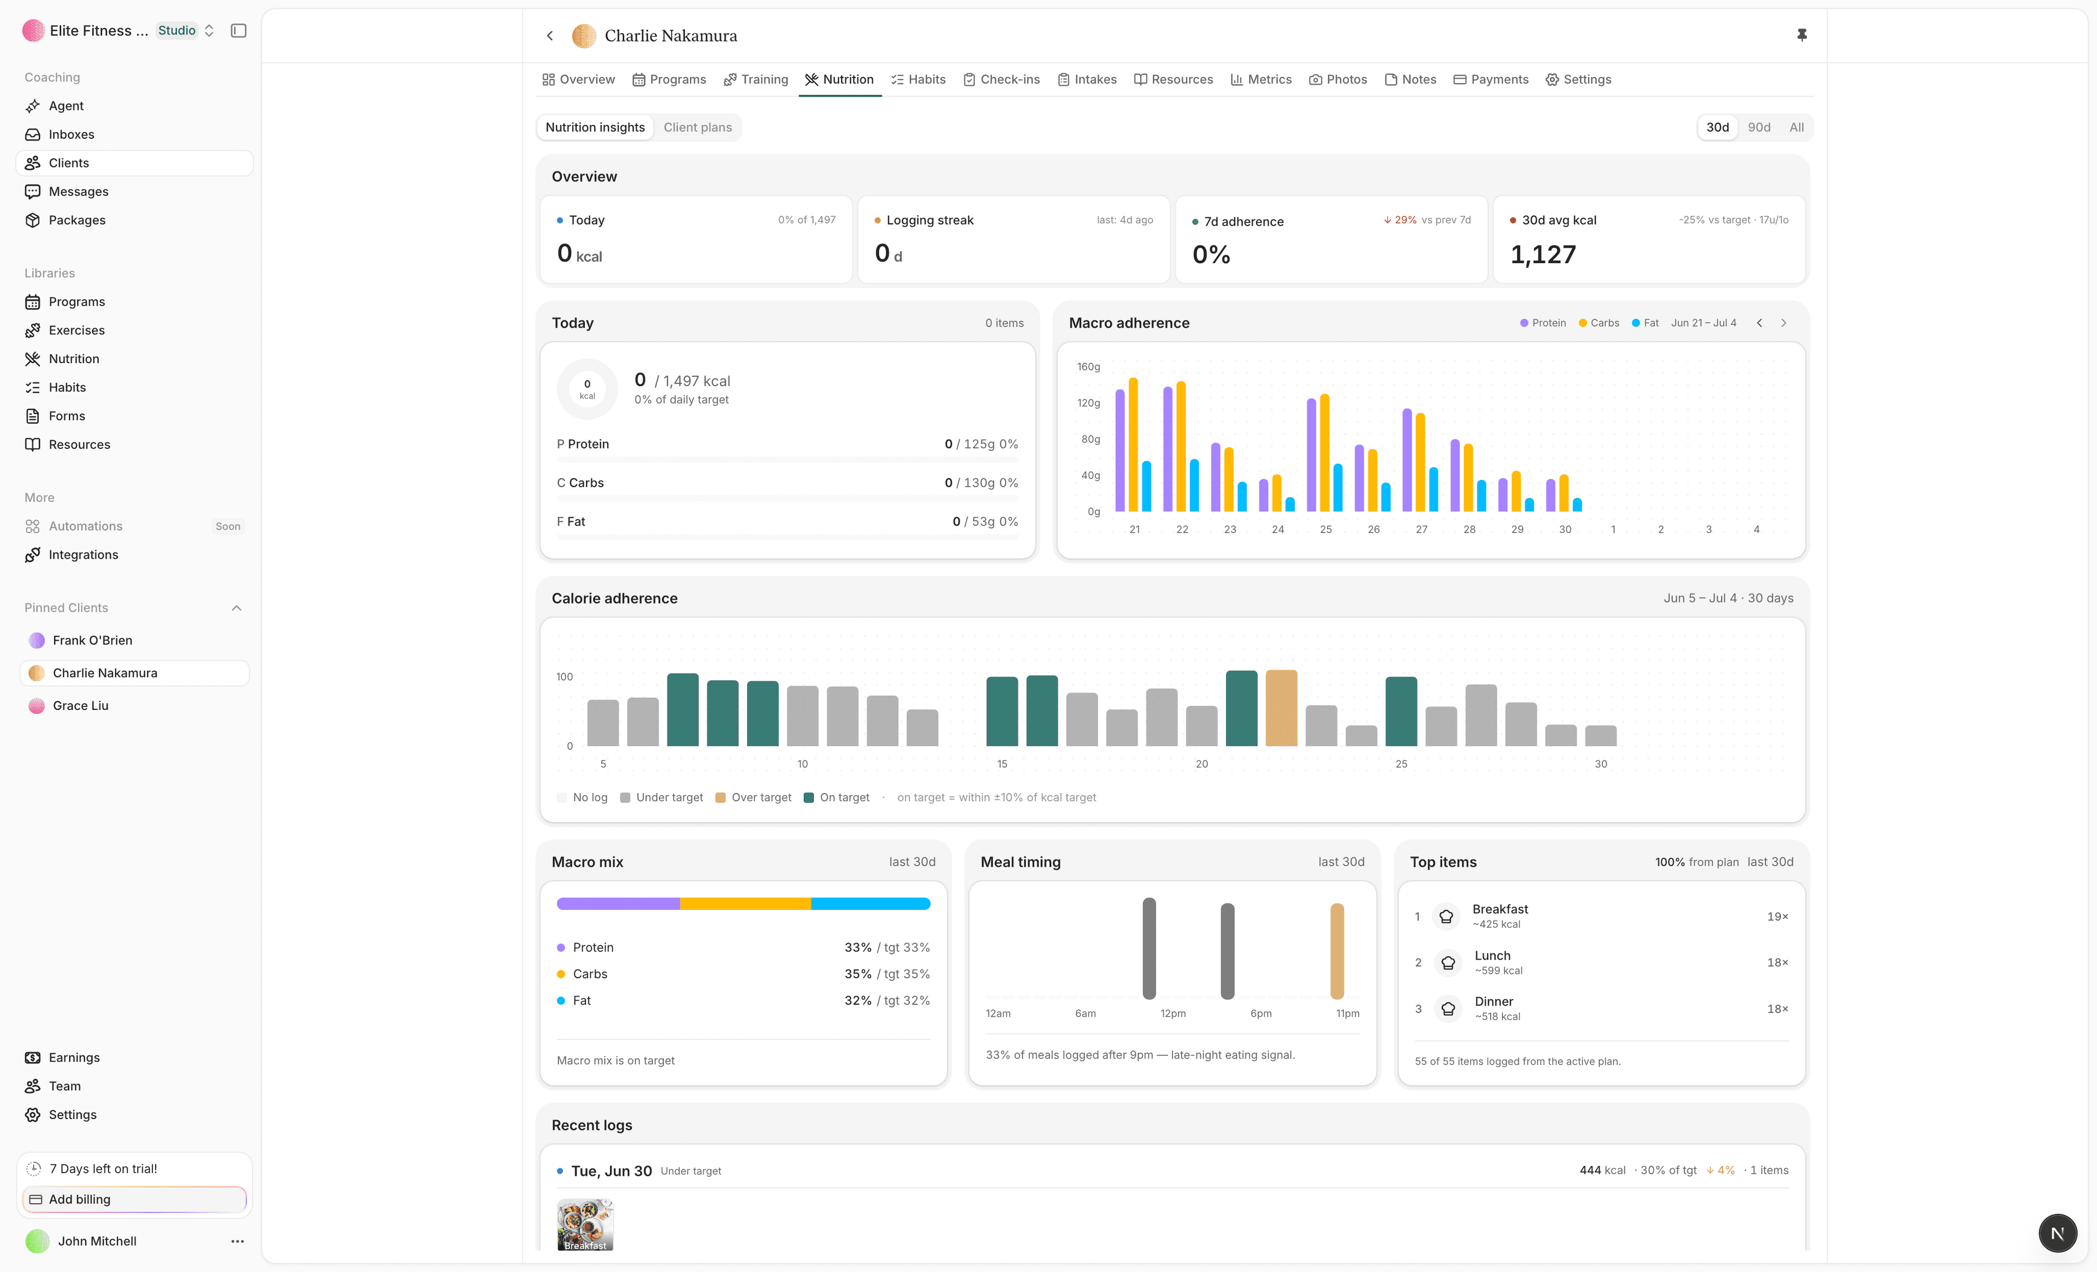The width and height of the screenshot is (2097, 1272).
Task: Open Programs library in sidebar
Action: pos(134,301)
